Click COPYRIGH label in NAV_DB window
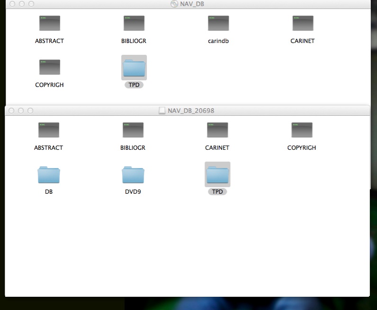Viewport: 377px width, 310px height. (49, 85)
